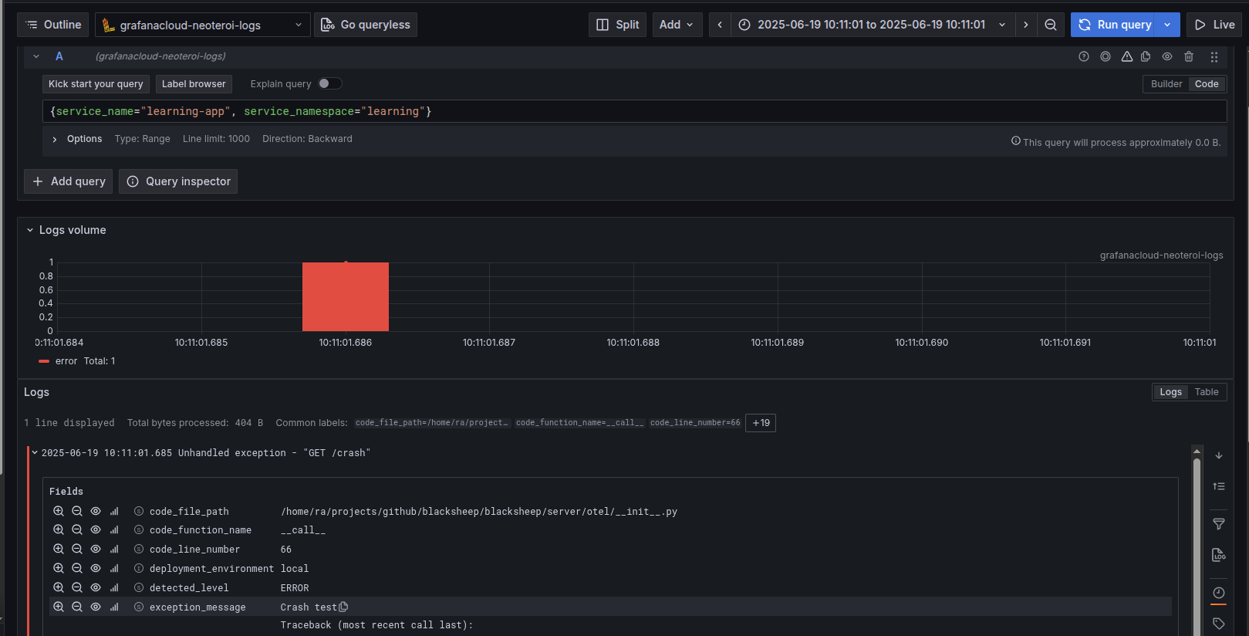
Task: Duplicate query A with copy icon
Action: 1146,56
